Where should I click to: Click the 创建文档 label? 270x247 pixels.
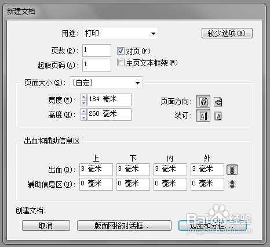coord(31,210)
